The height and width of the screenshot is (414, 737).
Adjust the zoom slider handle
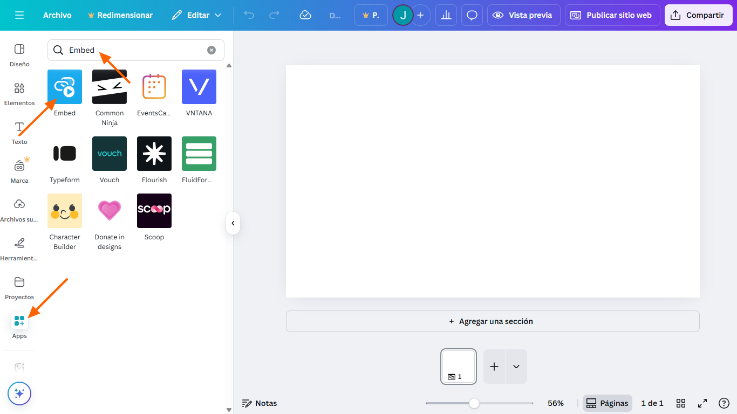[474, 403]
